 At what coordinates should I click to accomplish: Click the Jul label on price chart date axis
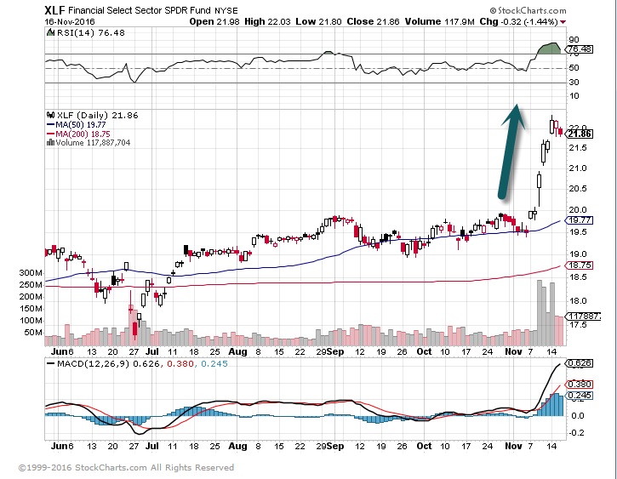[151, 351]
